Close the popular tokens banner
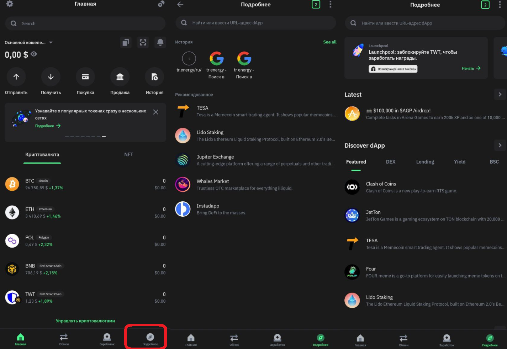This screenshot has height=349, width=507. pyautogui.click(x=155, y=112)
